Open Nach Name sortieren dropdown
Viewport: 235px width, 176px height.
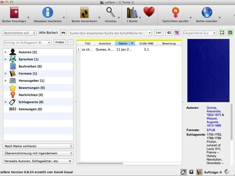click(x=38, y=146)
